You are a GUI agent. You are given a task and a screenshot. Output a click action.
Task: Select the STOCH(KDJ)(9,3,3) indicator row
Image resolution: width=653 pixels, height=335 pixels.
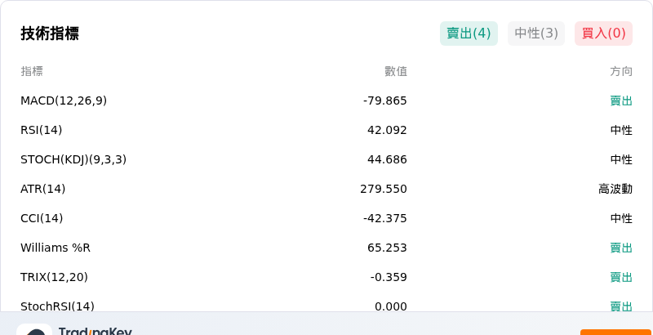pyautogui.click(x=326, y=159)
